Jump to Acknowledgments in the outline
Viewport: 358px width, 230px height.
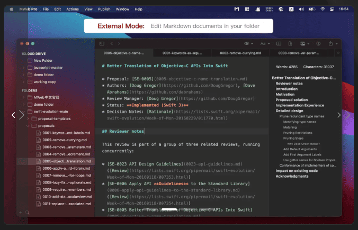292,176
